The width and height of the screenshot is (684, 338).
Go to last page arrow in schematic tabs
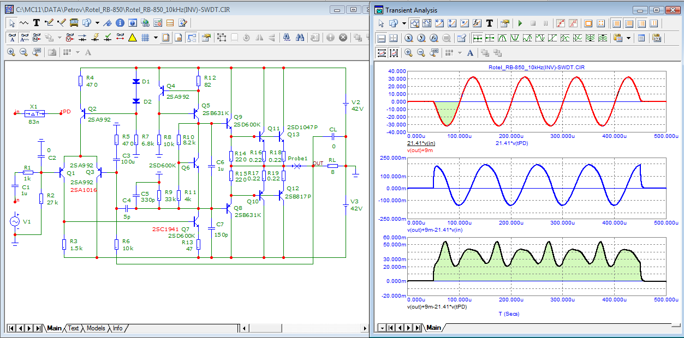click(37, 328)
